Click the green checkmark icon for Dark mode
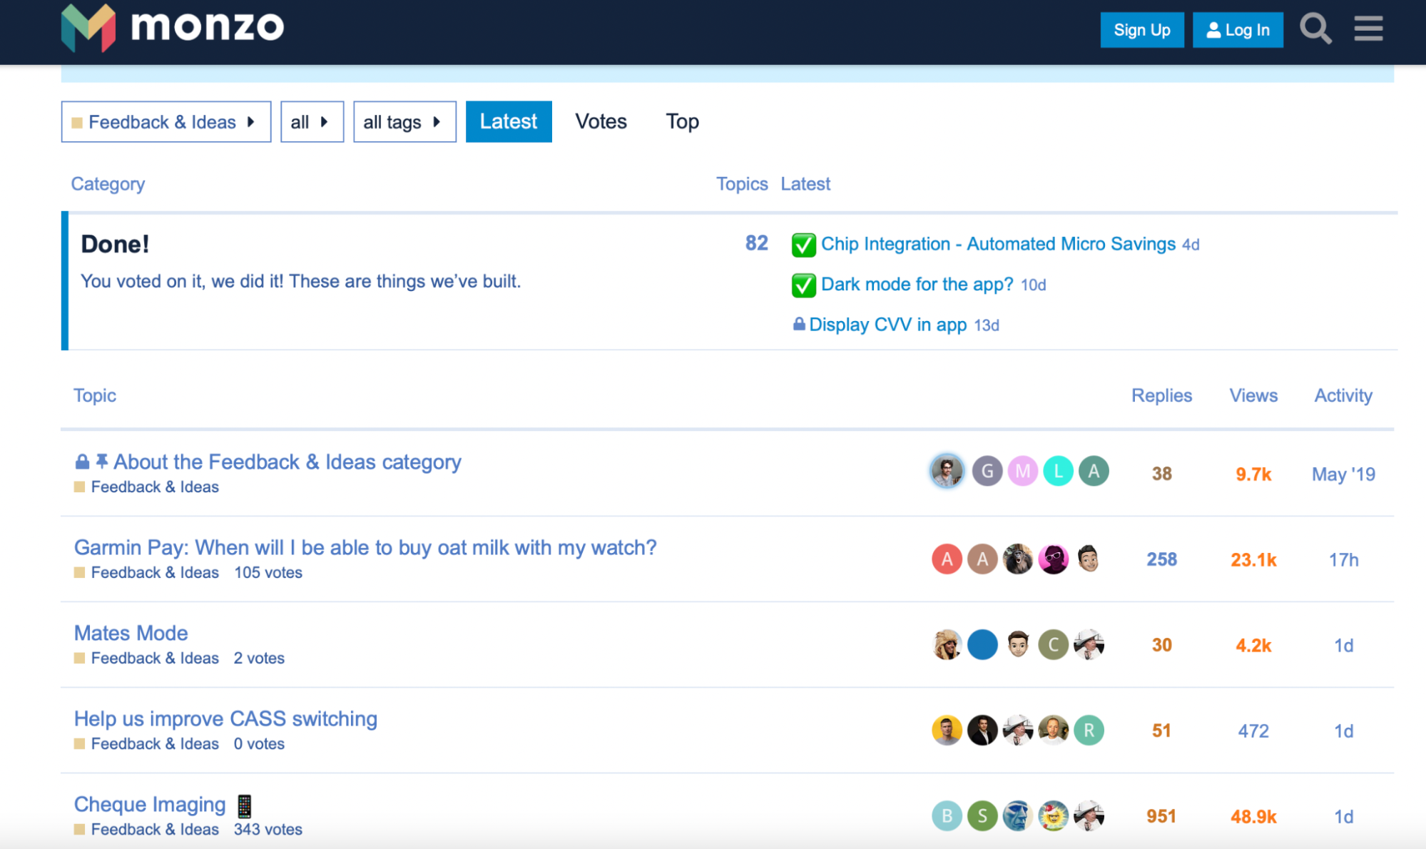 coord(805,284)
